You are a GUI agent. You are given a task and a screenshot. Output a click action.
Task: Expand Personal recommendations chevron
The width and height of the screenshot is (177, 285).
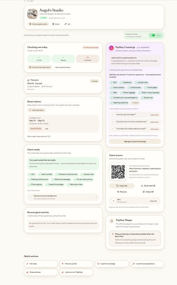96,197
